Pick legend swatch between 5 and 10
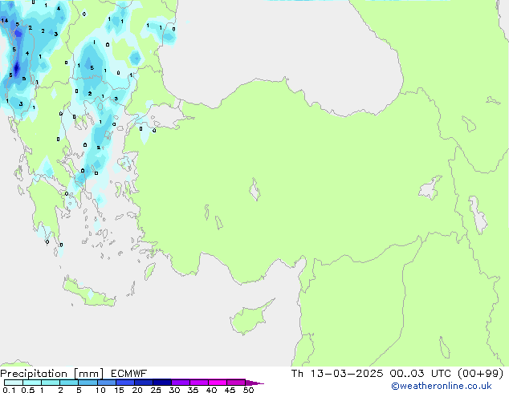 coord(88,383)
